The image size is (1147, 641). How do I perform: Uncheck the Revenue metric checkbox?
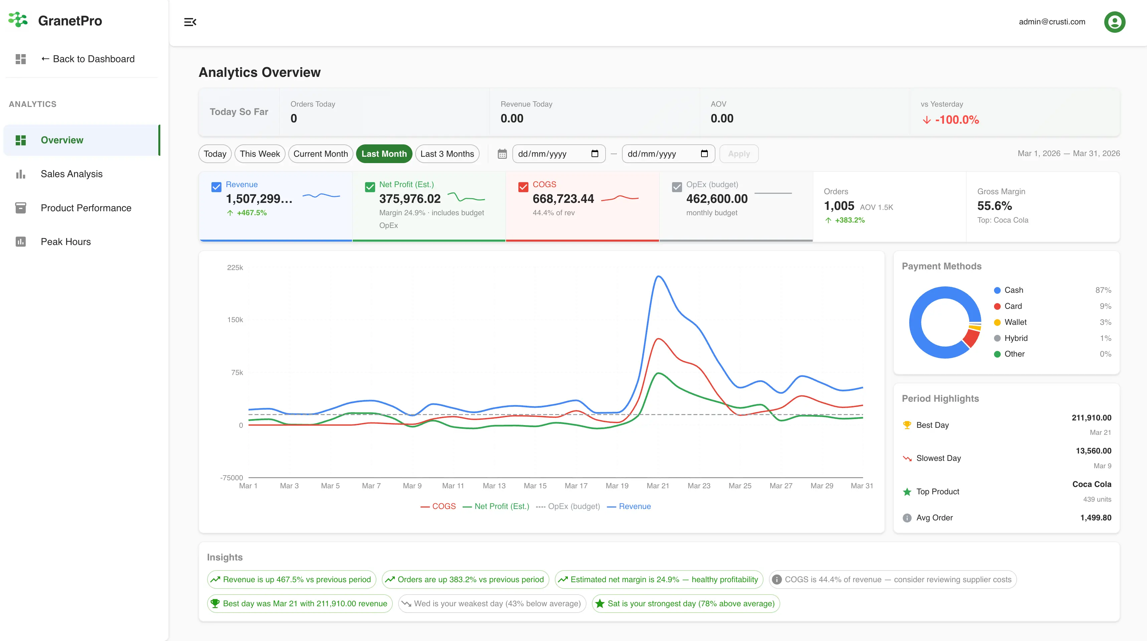point(216,186)
